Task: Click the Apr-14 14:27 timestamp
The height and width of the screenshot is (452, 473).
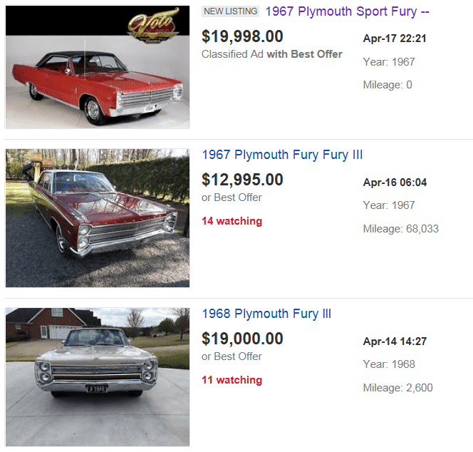Action: click(395, 341)
